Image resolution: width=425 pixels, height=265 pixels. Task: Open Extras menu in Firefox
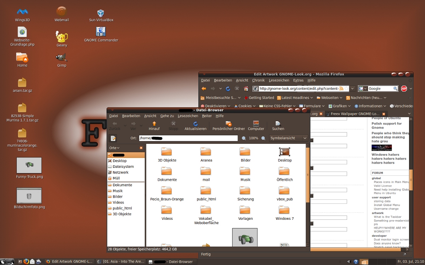pos(298,80)
